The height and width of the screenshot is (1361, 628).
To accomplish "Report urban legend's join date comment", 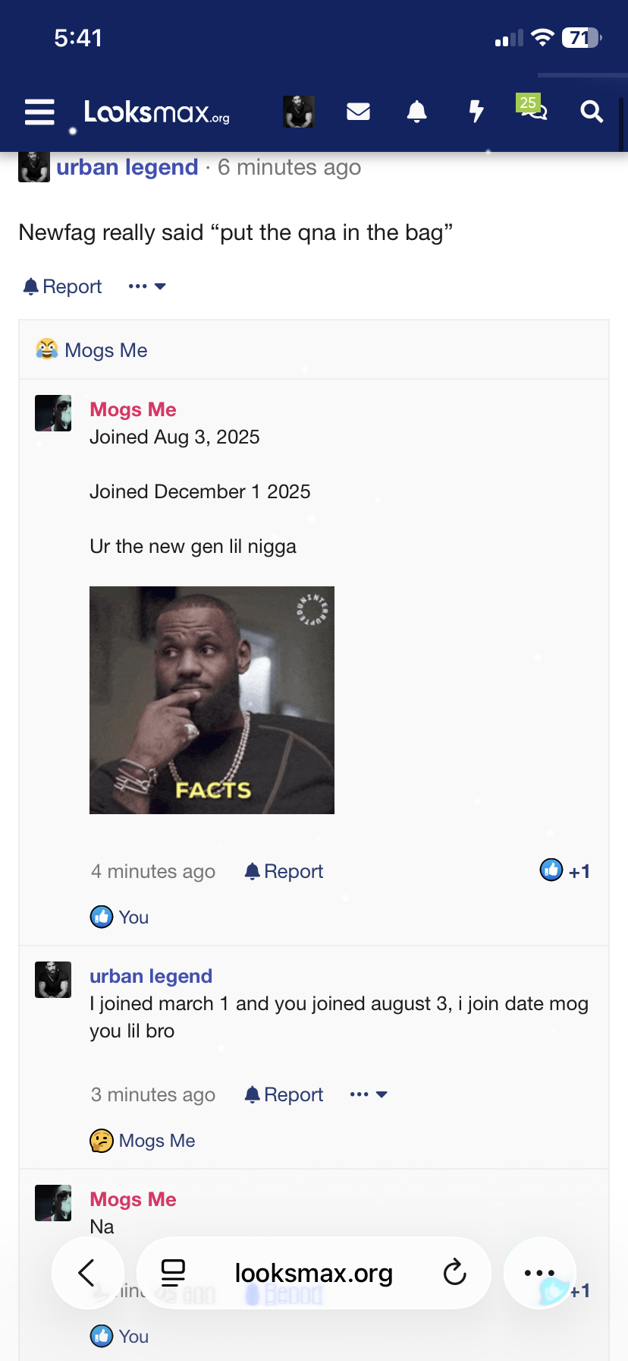I will [284, 1094].
